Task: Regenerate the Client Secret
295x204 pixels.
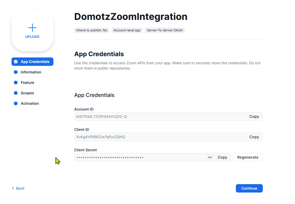Action: tap(248, 157)
